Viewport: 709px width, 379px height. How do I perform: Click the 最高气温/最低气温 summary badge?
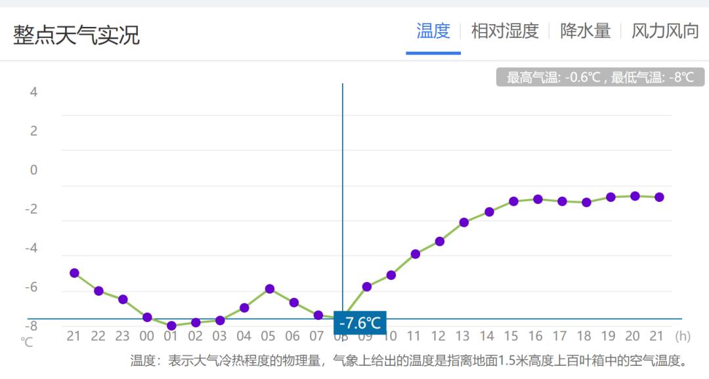tap(600, 77)
